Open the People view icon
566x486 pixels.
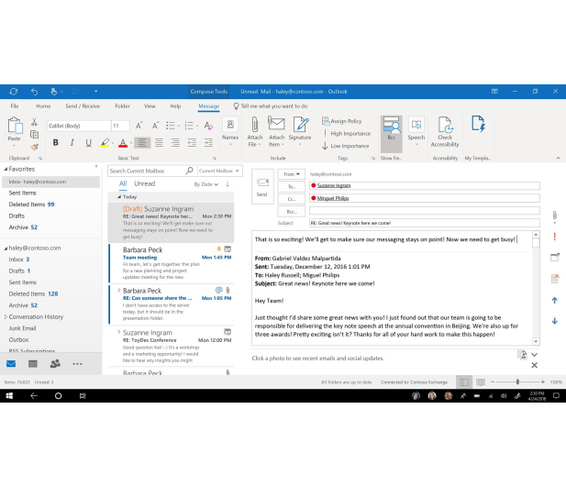click(55, 364)
